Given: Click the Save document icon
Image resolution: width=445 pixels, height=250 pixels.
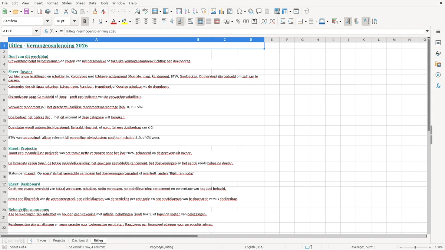Looking at the screenshot, I should click(26, 11).
